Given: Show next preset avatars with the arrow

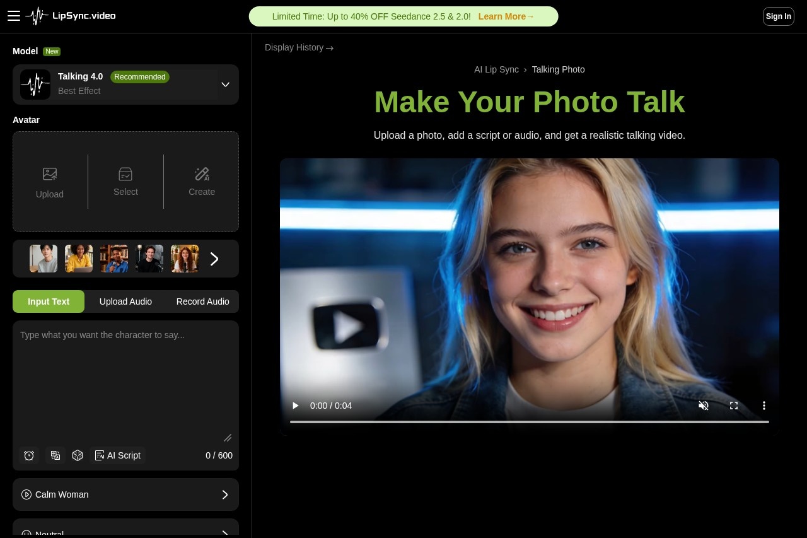Looking at the screenshot, I should click(214, 259).
